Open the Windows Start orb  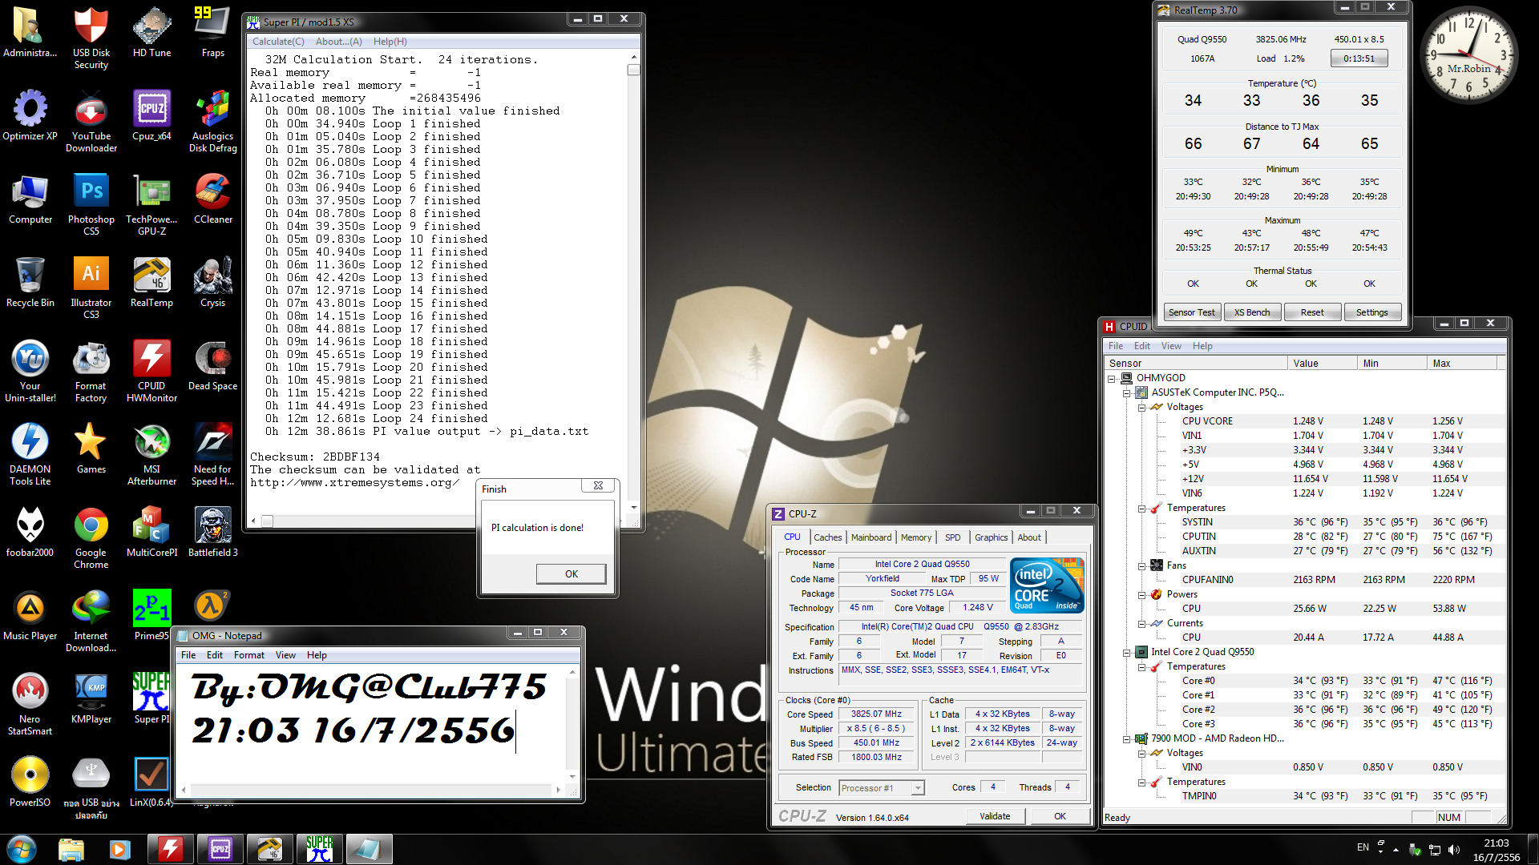[x=22, y=848]
